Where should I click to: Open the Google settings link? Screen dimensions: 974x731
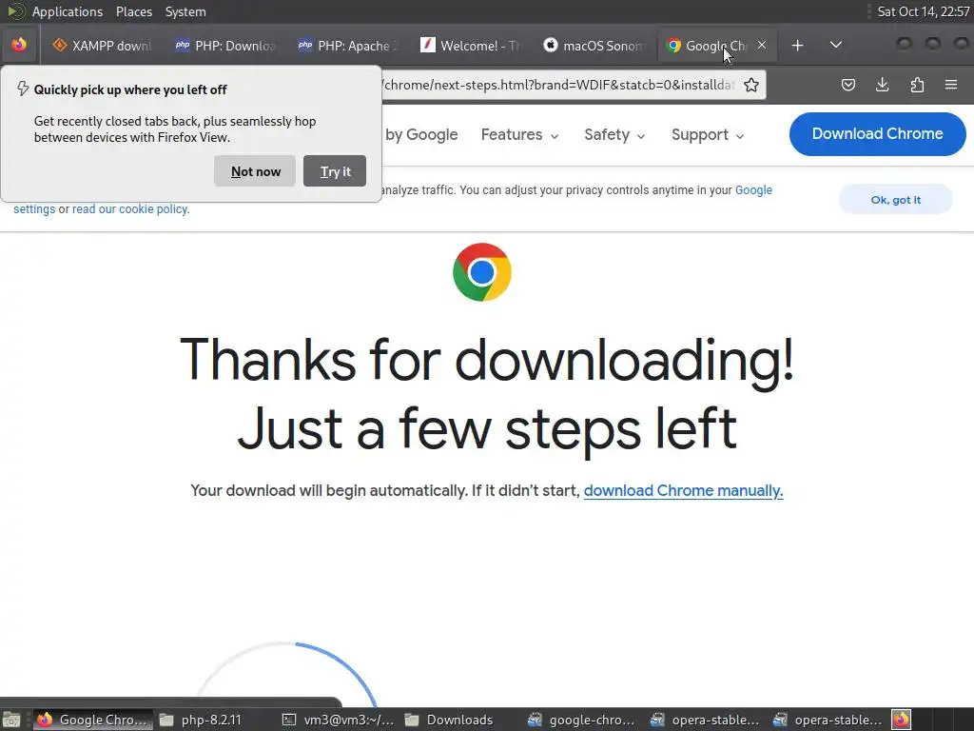[753, 190]
